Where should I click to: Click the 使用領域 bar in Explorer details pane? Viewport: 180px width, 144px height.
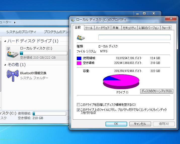click(x=49, y=114)
